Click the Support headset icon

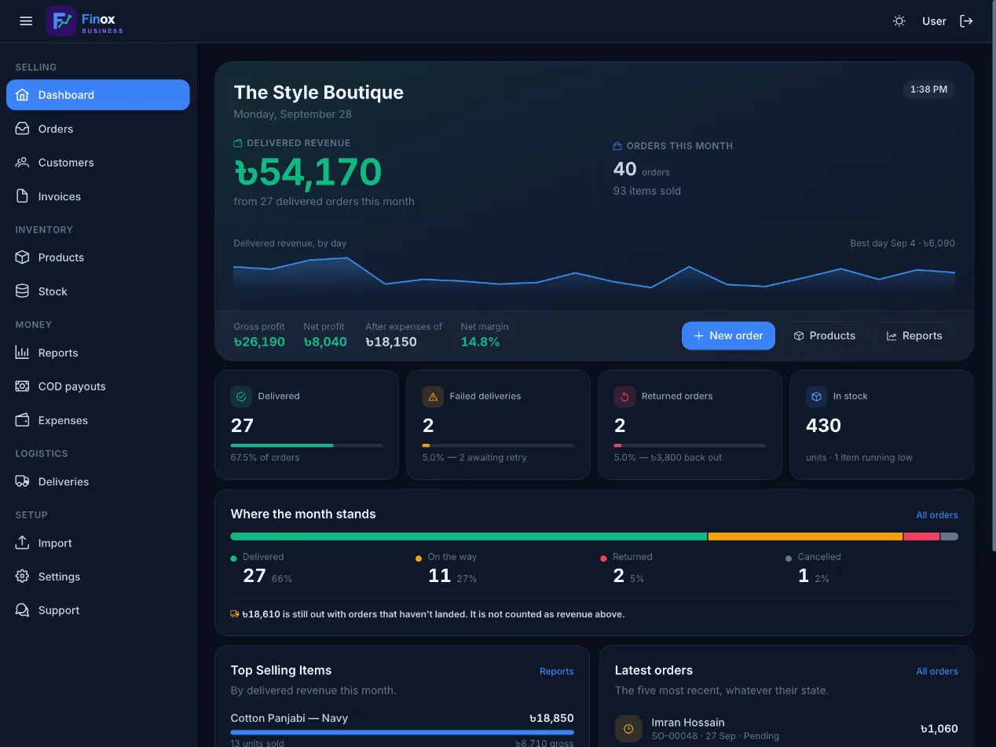[23, 610]
